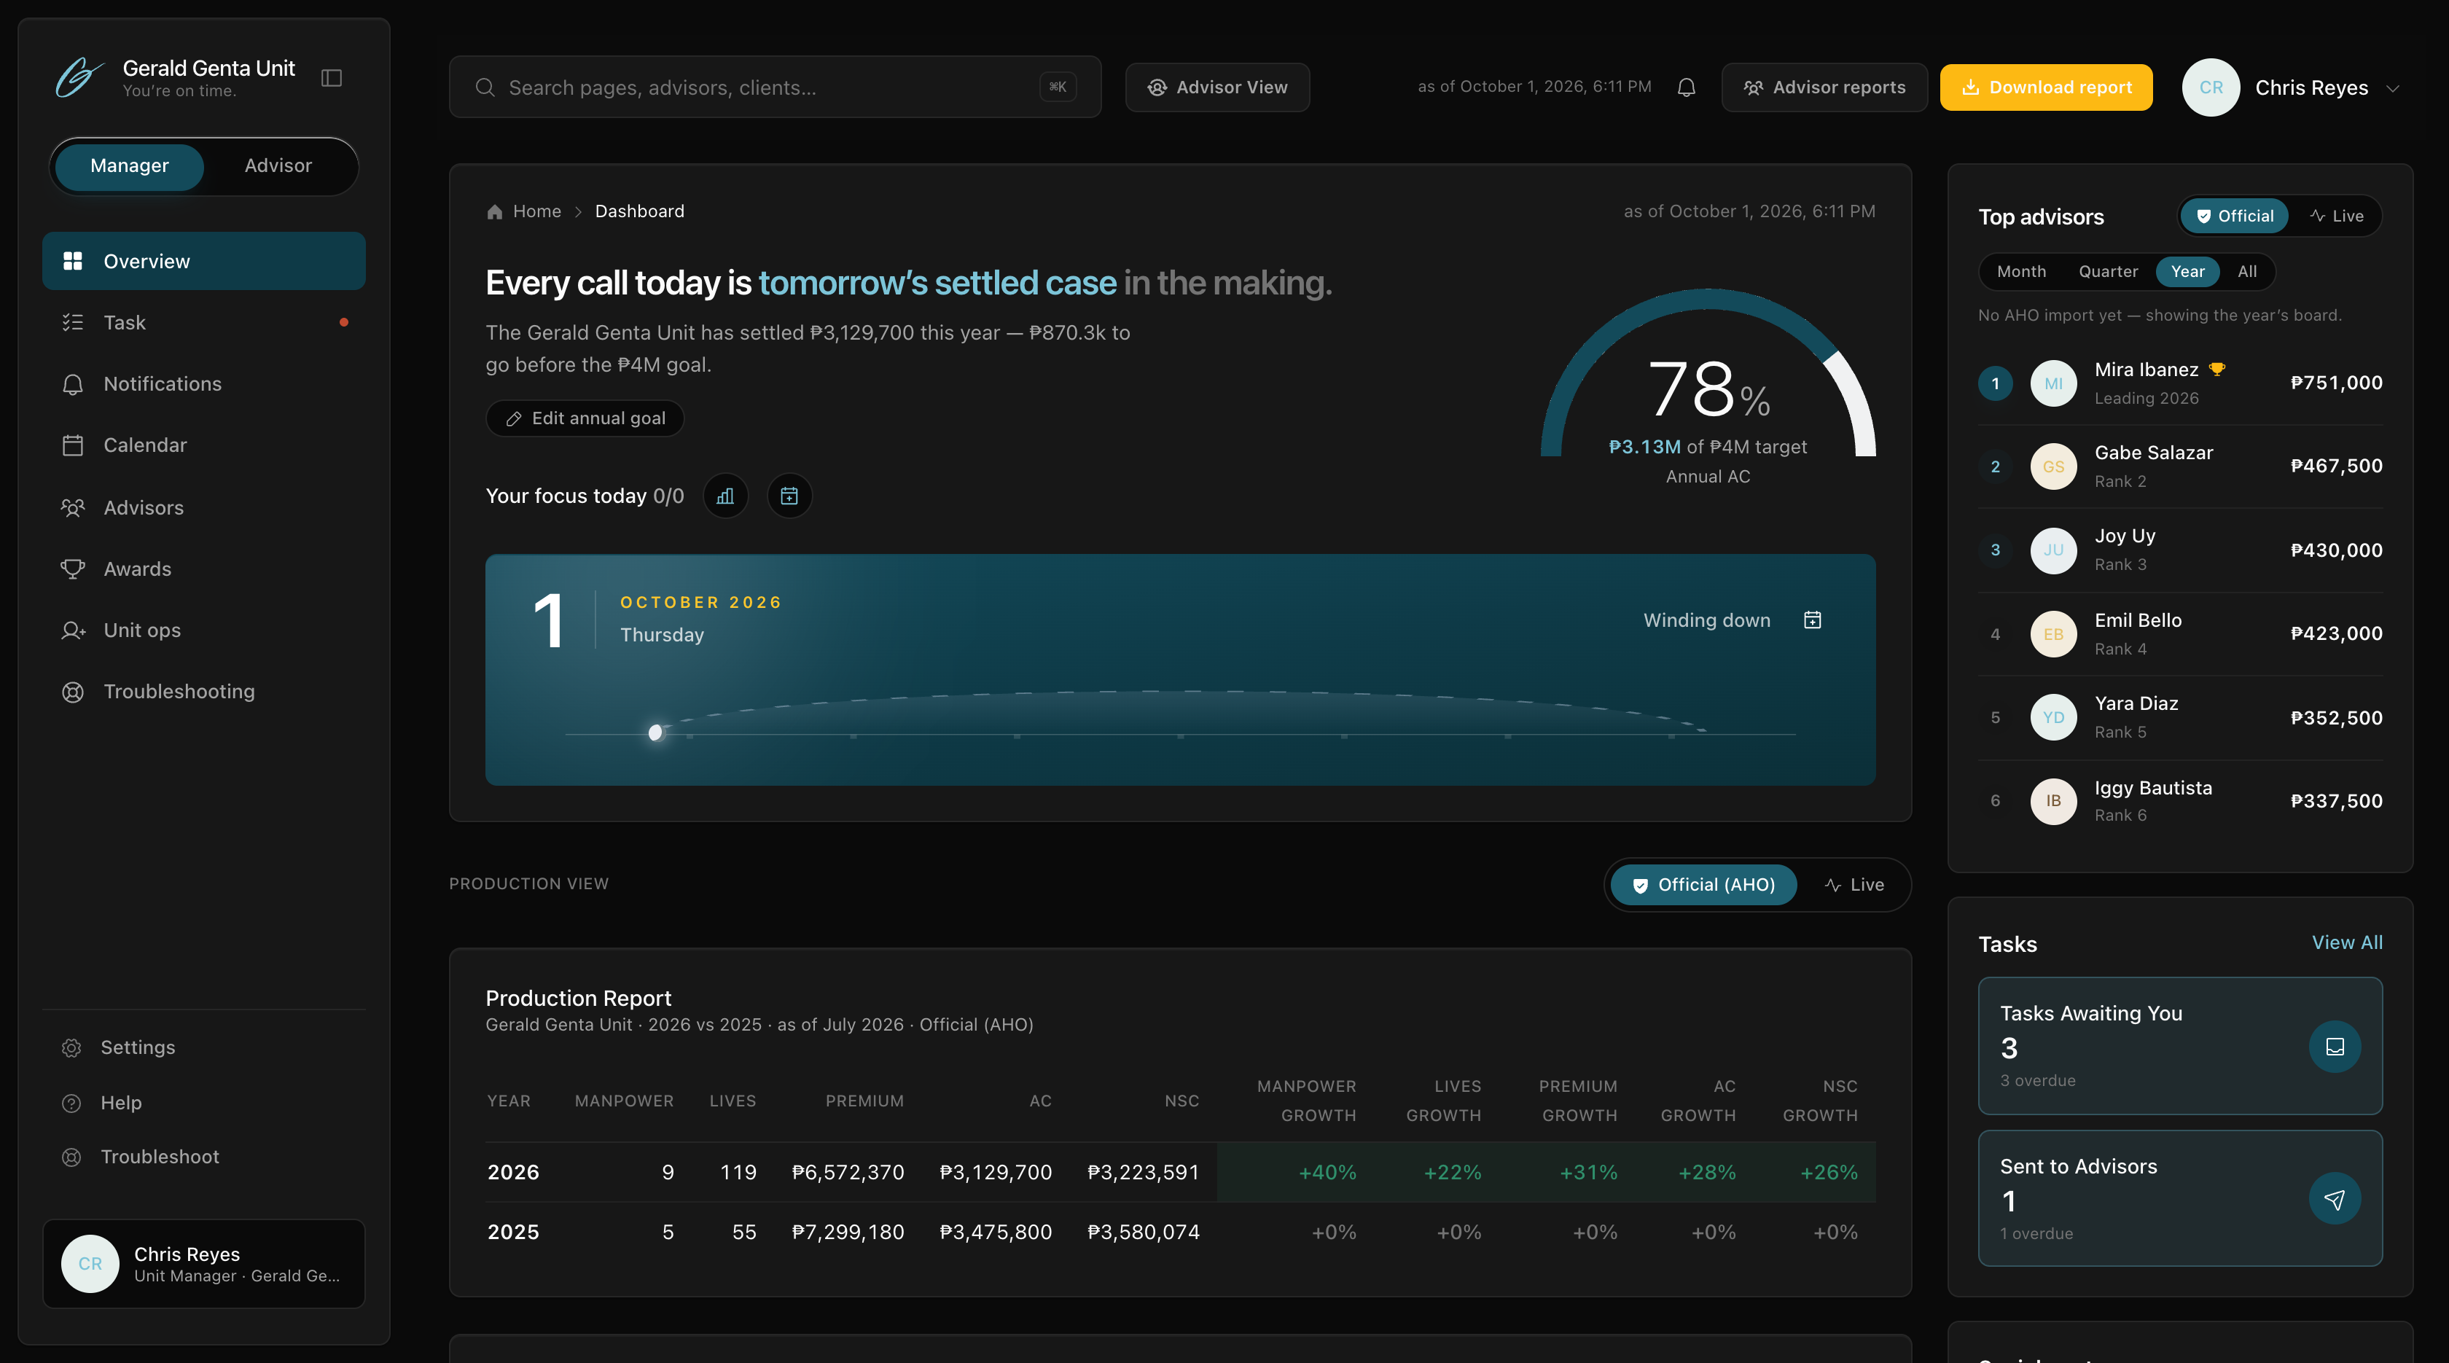The height and width of the screenshot is (1363, 2449).
Task: Open Settings in the sidebar
Action: (203, 1047)
